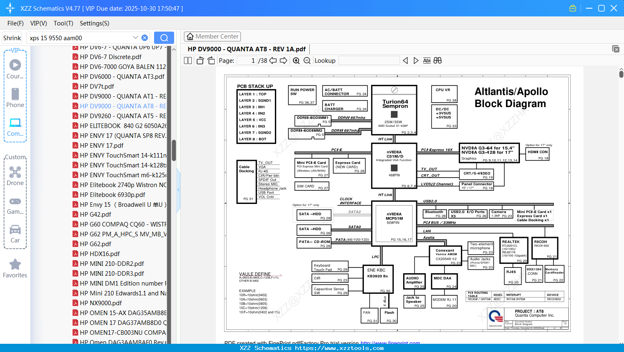624x352 pixels.
Task: Find next lookup result triangle
Action: tap(416, 61)
